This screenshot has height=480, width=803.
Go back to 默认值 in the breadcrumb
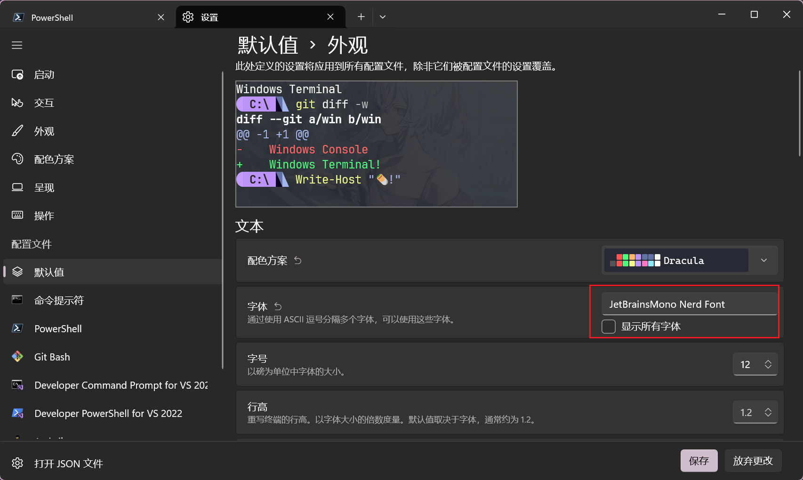[x=268, y=45]
